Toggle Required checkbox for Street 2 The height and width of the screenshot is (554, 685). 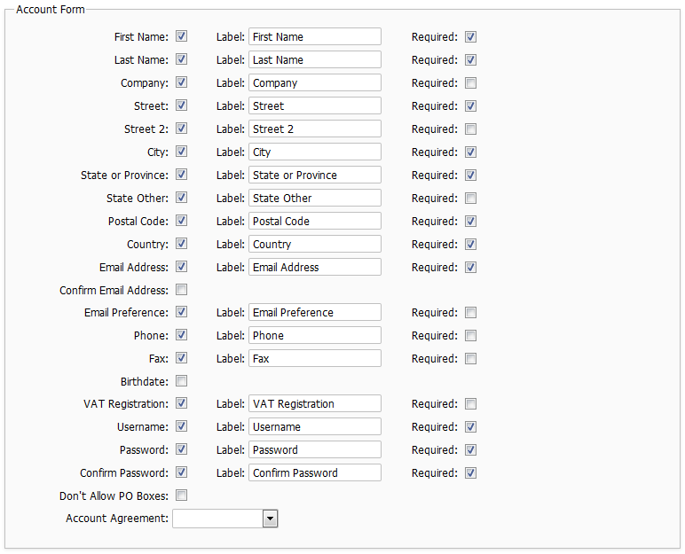[470, 129]
